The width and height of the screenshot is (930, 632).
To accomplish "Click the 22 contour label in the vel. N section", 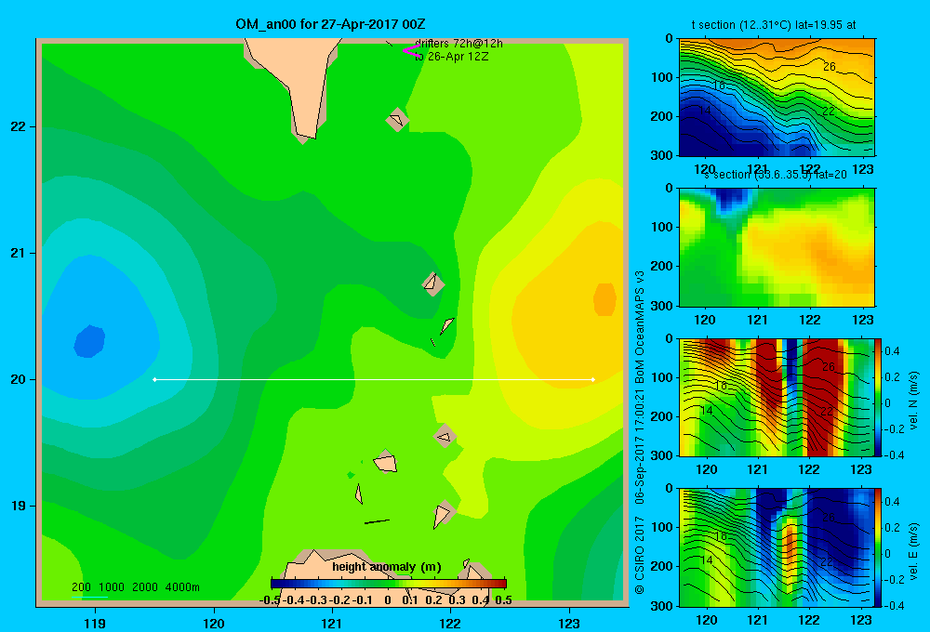I will [x=827, y=412].
